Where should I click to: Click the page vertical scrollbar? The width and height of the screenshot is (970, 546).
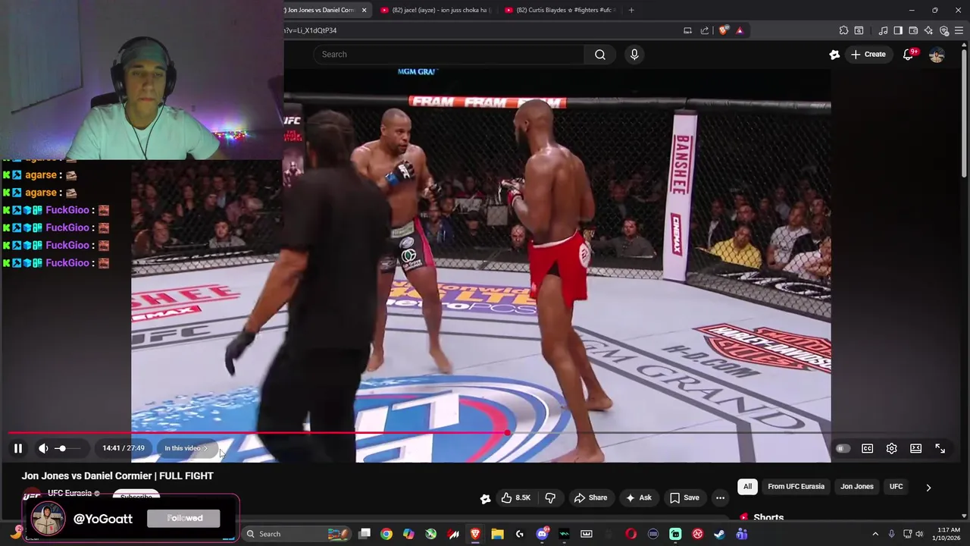964,114
